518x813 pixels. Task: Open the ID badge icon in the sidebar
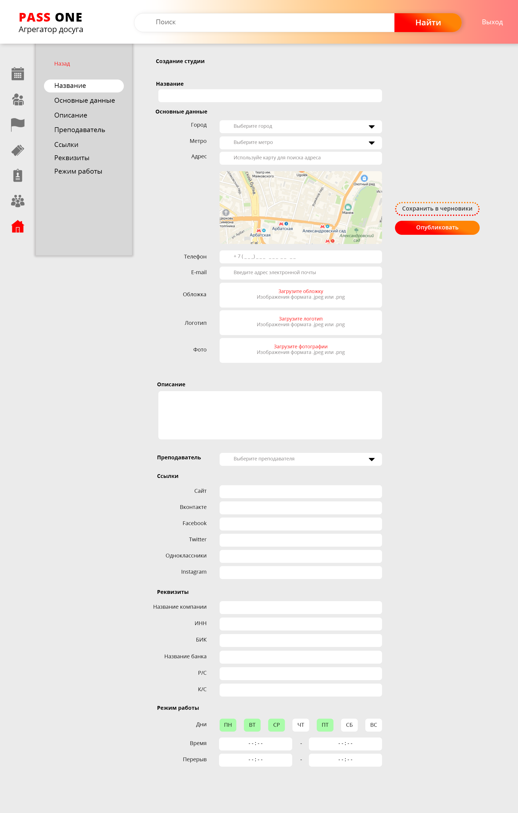[x=18, y=175]
